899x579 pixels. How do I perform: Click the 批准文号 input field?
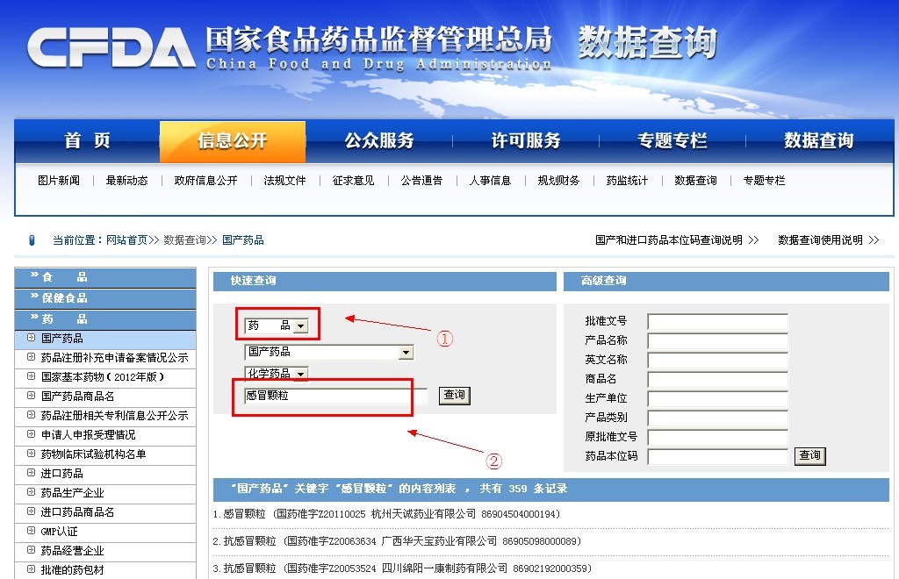[x=718, y=322]
